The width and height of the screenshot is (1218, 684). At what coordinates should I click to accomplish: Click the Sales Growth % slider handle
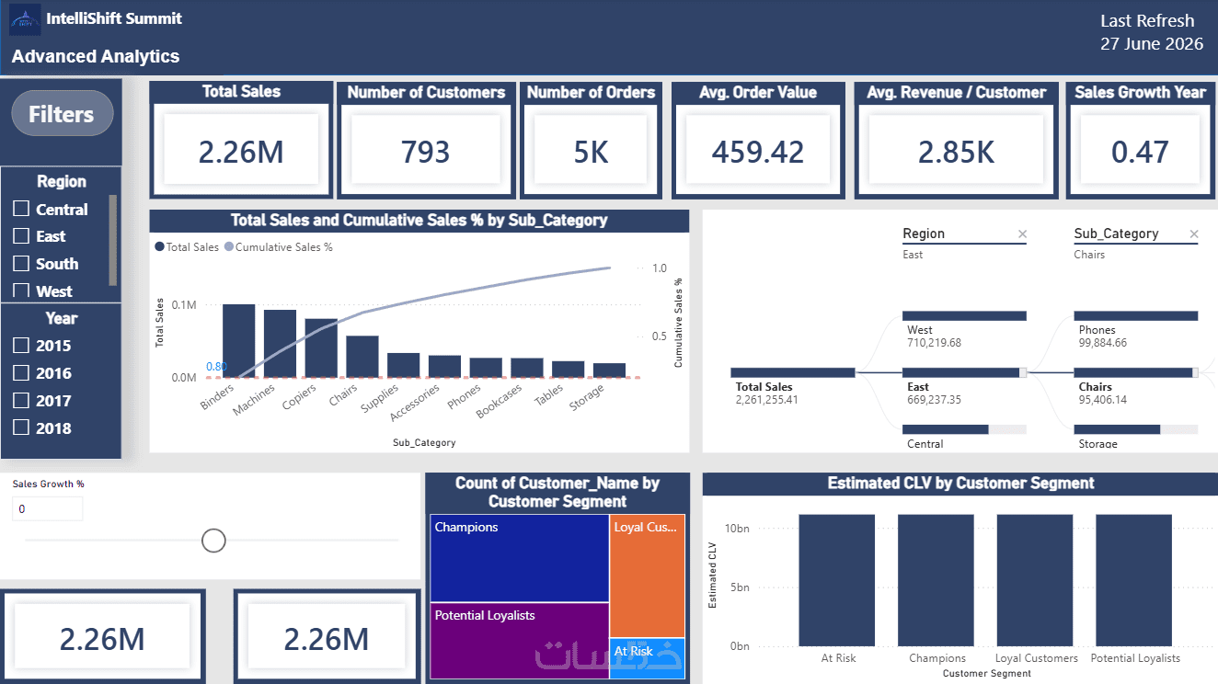point(213,540)
